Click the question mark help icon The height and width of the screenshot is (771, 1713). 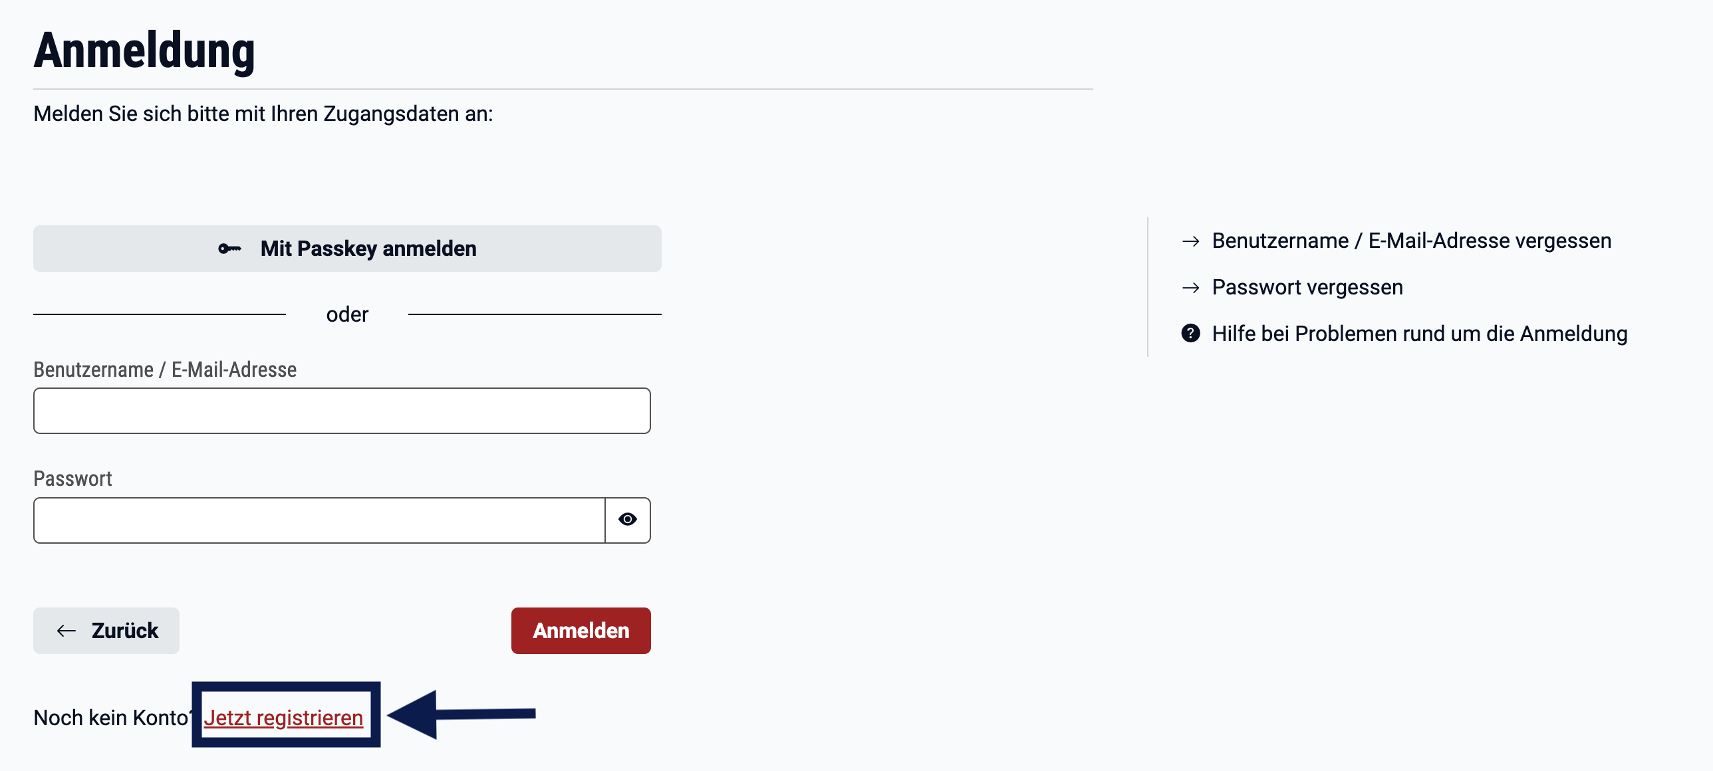pyautogui.click(x=1190, y=333)
